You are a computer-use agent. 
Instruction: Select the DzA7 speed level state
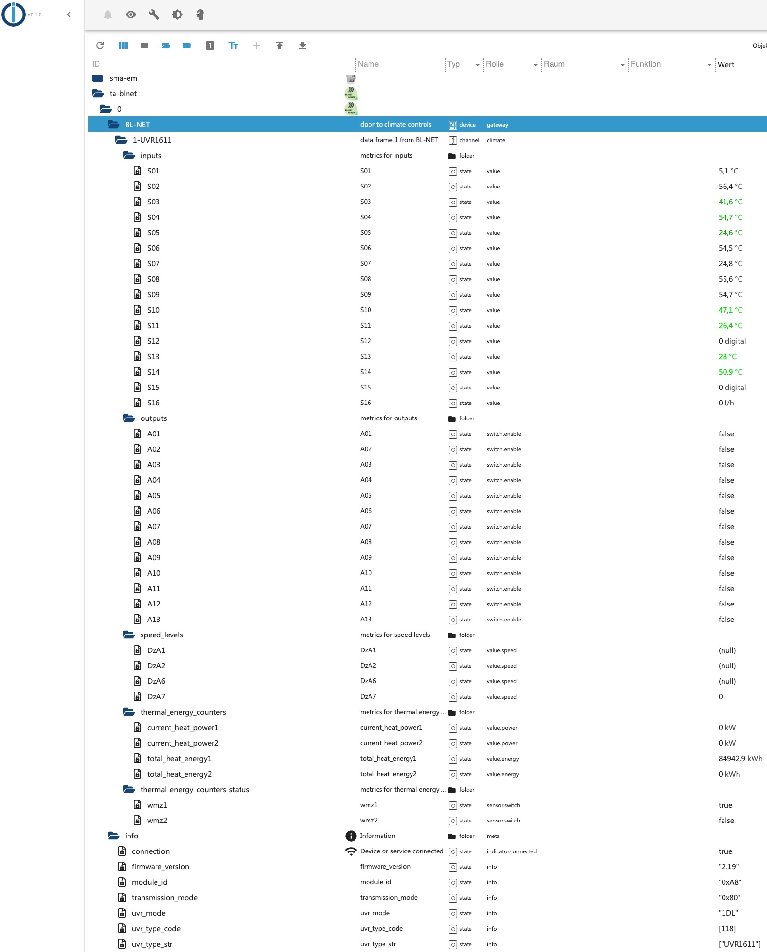[427, 697]
